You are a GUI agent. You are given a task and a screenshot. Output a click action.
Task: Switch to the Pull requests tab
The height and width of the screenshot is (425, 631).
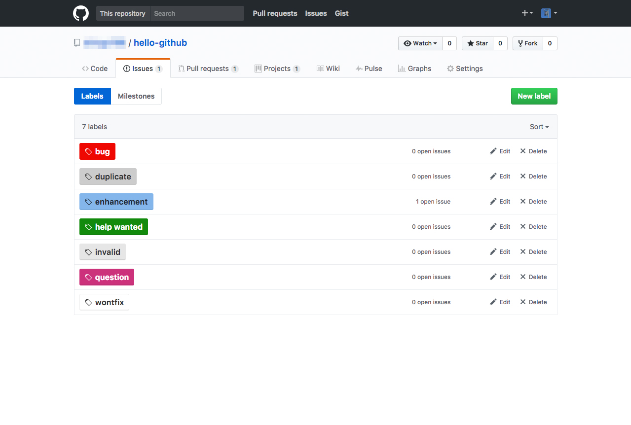(208, 69)
